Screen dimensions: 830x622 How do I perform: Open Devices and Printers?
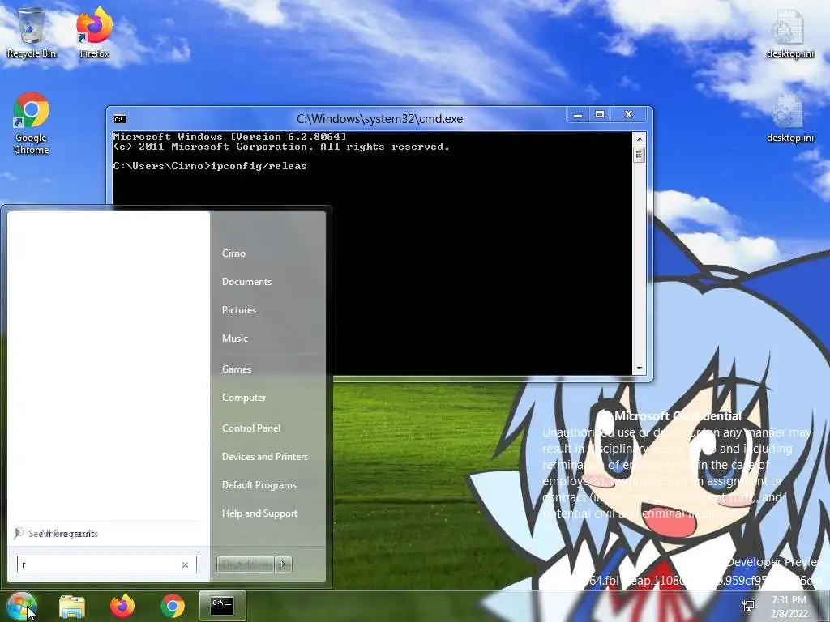tap(265, 457)
